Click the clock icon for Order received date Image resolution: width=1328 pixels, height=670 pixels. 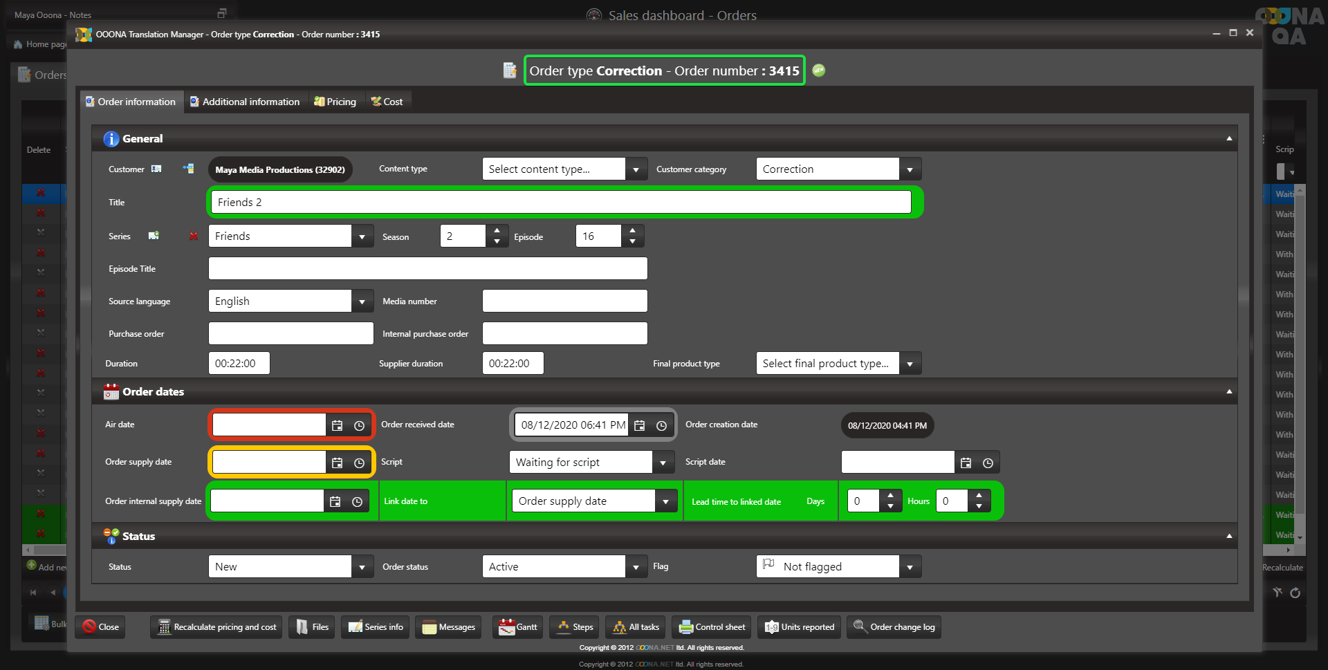(x=661, y=426)
